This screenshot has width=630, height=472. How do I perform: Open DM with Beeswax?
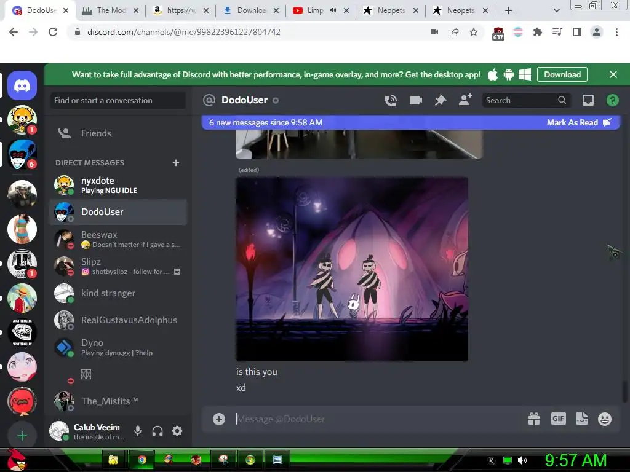(x=118, y=239)
